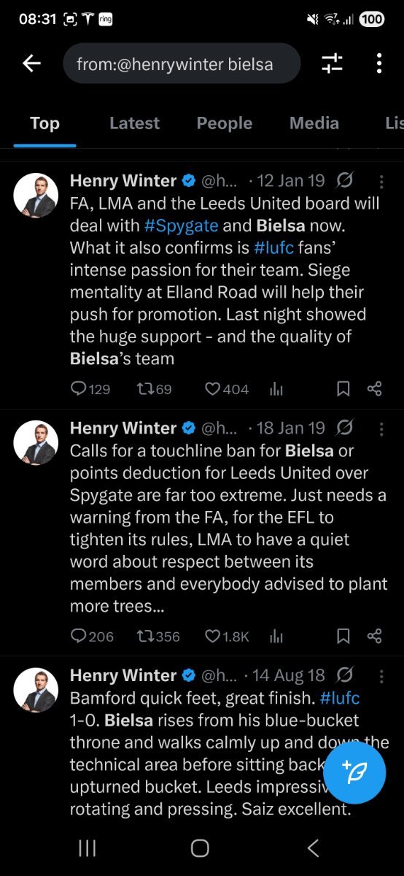Edit the search field from:@henrywinter bielsa
The image size is (404, 876).
point(182,64)
